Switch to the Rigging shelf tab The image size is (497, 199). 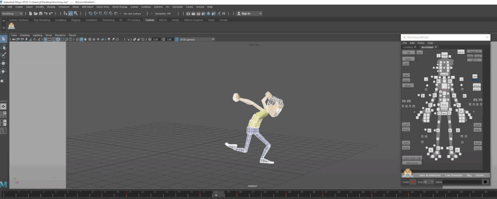[x=75, y=20]
